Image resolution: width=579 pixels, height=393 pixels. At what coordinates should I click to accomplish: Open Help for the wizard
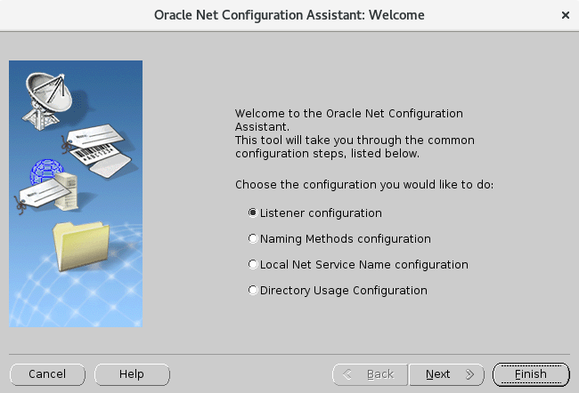[x=132, y=374]
